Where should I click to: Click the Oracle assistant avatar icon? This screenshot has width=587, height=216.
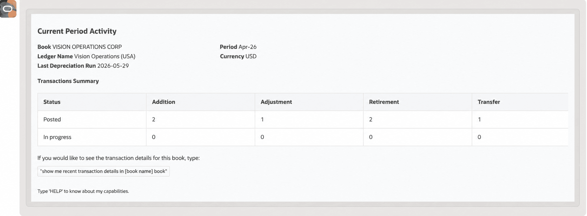coord(8,9)
